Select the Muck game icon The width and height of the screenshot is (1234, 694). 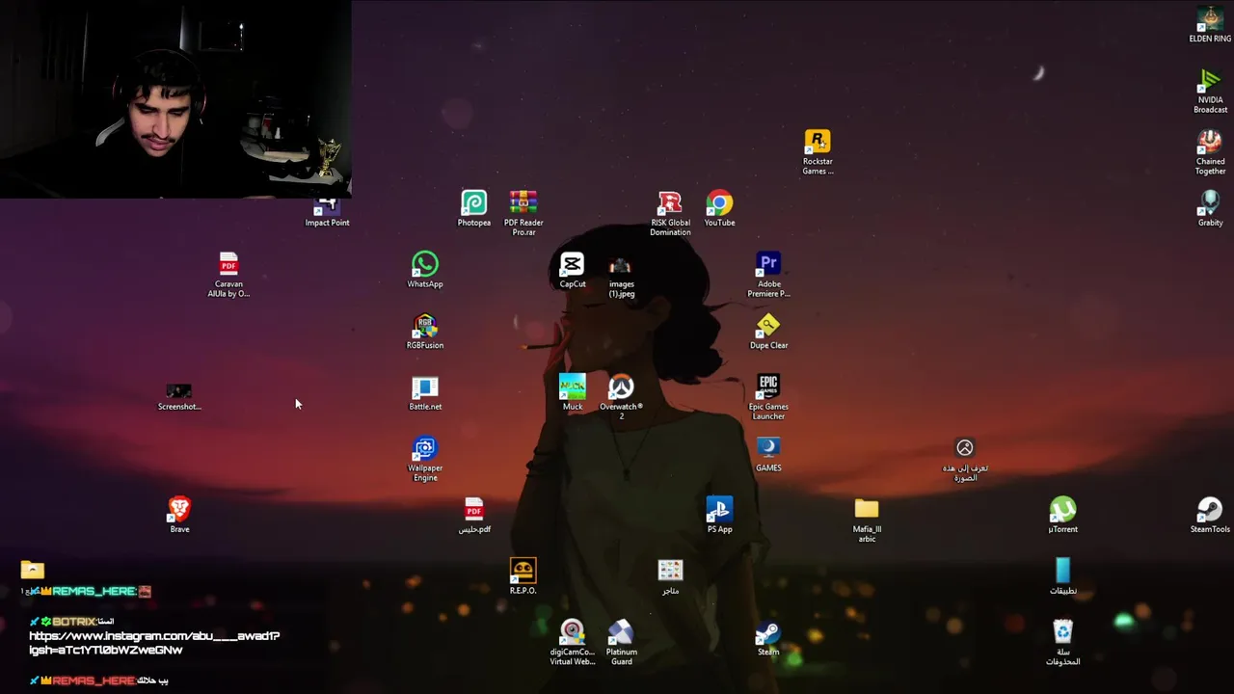point(573,392)
